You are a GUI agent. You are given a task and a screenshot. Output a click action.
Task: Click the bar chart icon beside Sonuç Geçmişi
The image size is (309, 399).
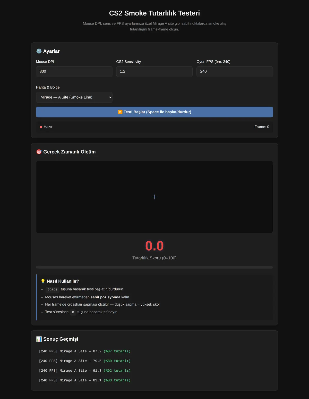click(x=39, y=339)
